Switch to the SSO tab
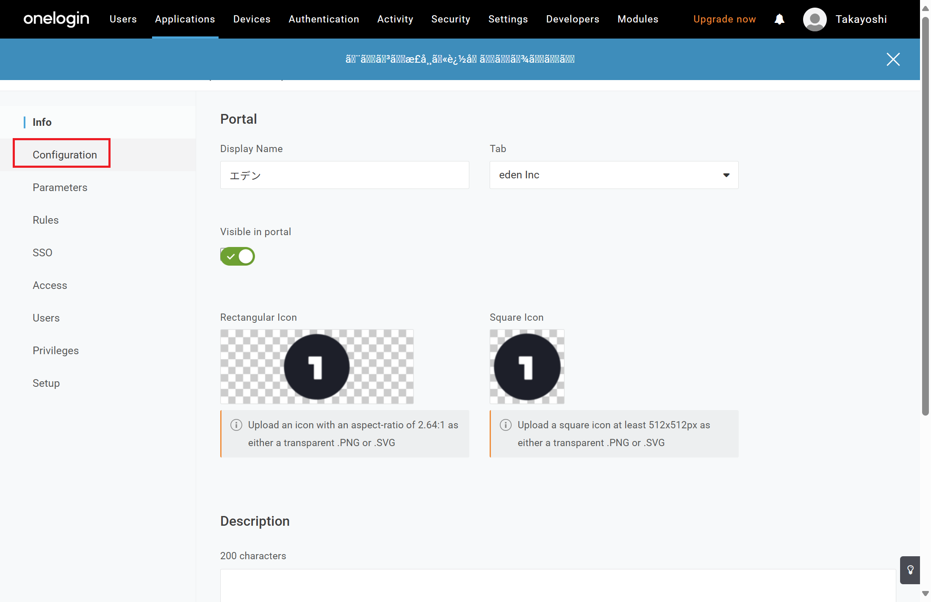The width and height of the screenshot is (931, 602). tap(42, 252)
